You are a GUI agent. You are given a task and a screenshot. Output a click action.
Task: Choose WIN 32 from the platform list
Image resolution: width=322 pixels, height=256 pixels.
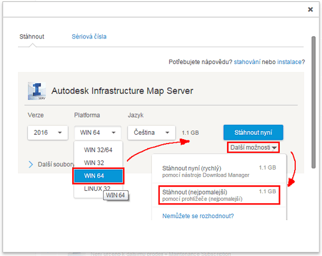(x=98, y=163)
